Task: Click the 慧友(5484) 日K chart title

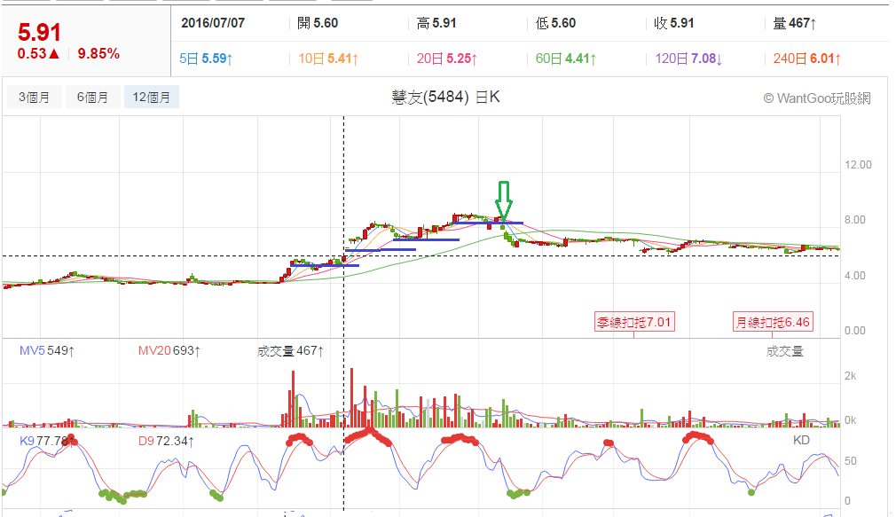Action: point(445,98)
